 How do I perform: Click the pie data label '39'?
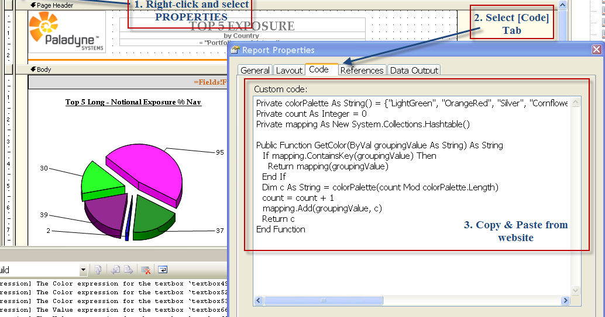point(44,214)
